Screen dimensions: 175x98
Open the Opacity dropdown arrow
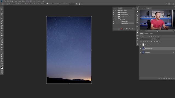click(160, 39)
